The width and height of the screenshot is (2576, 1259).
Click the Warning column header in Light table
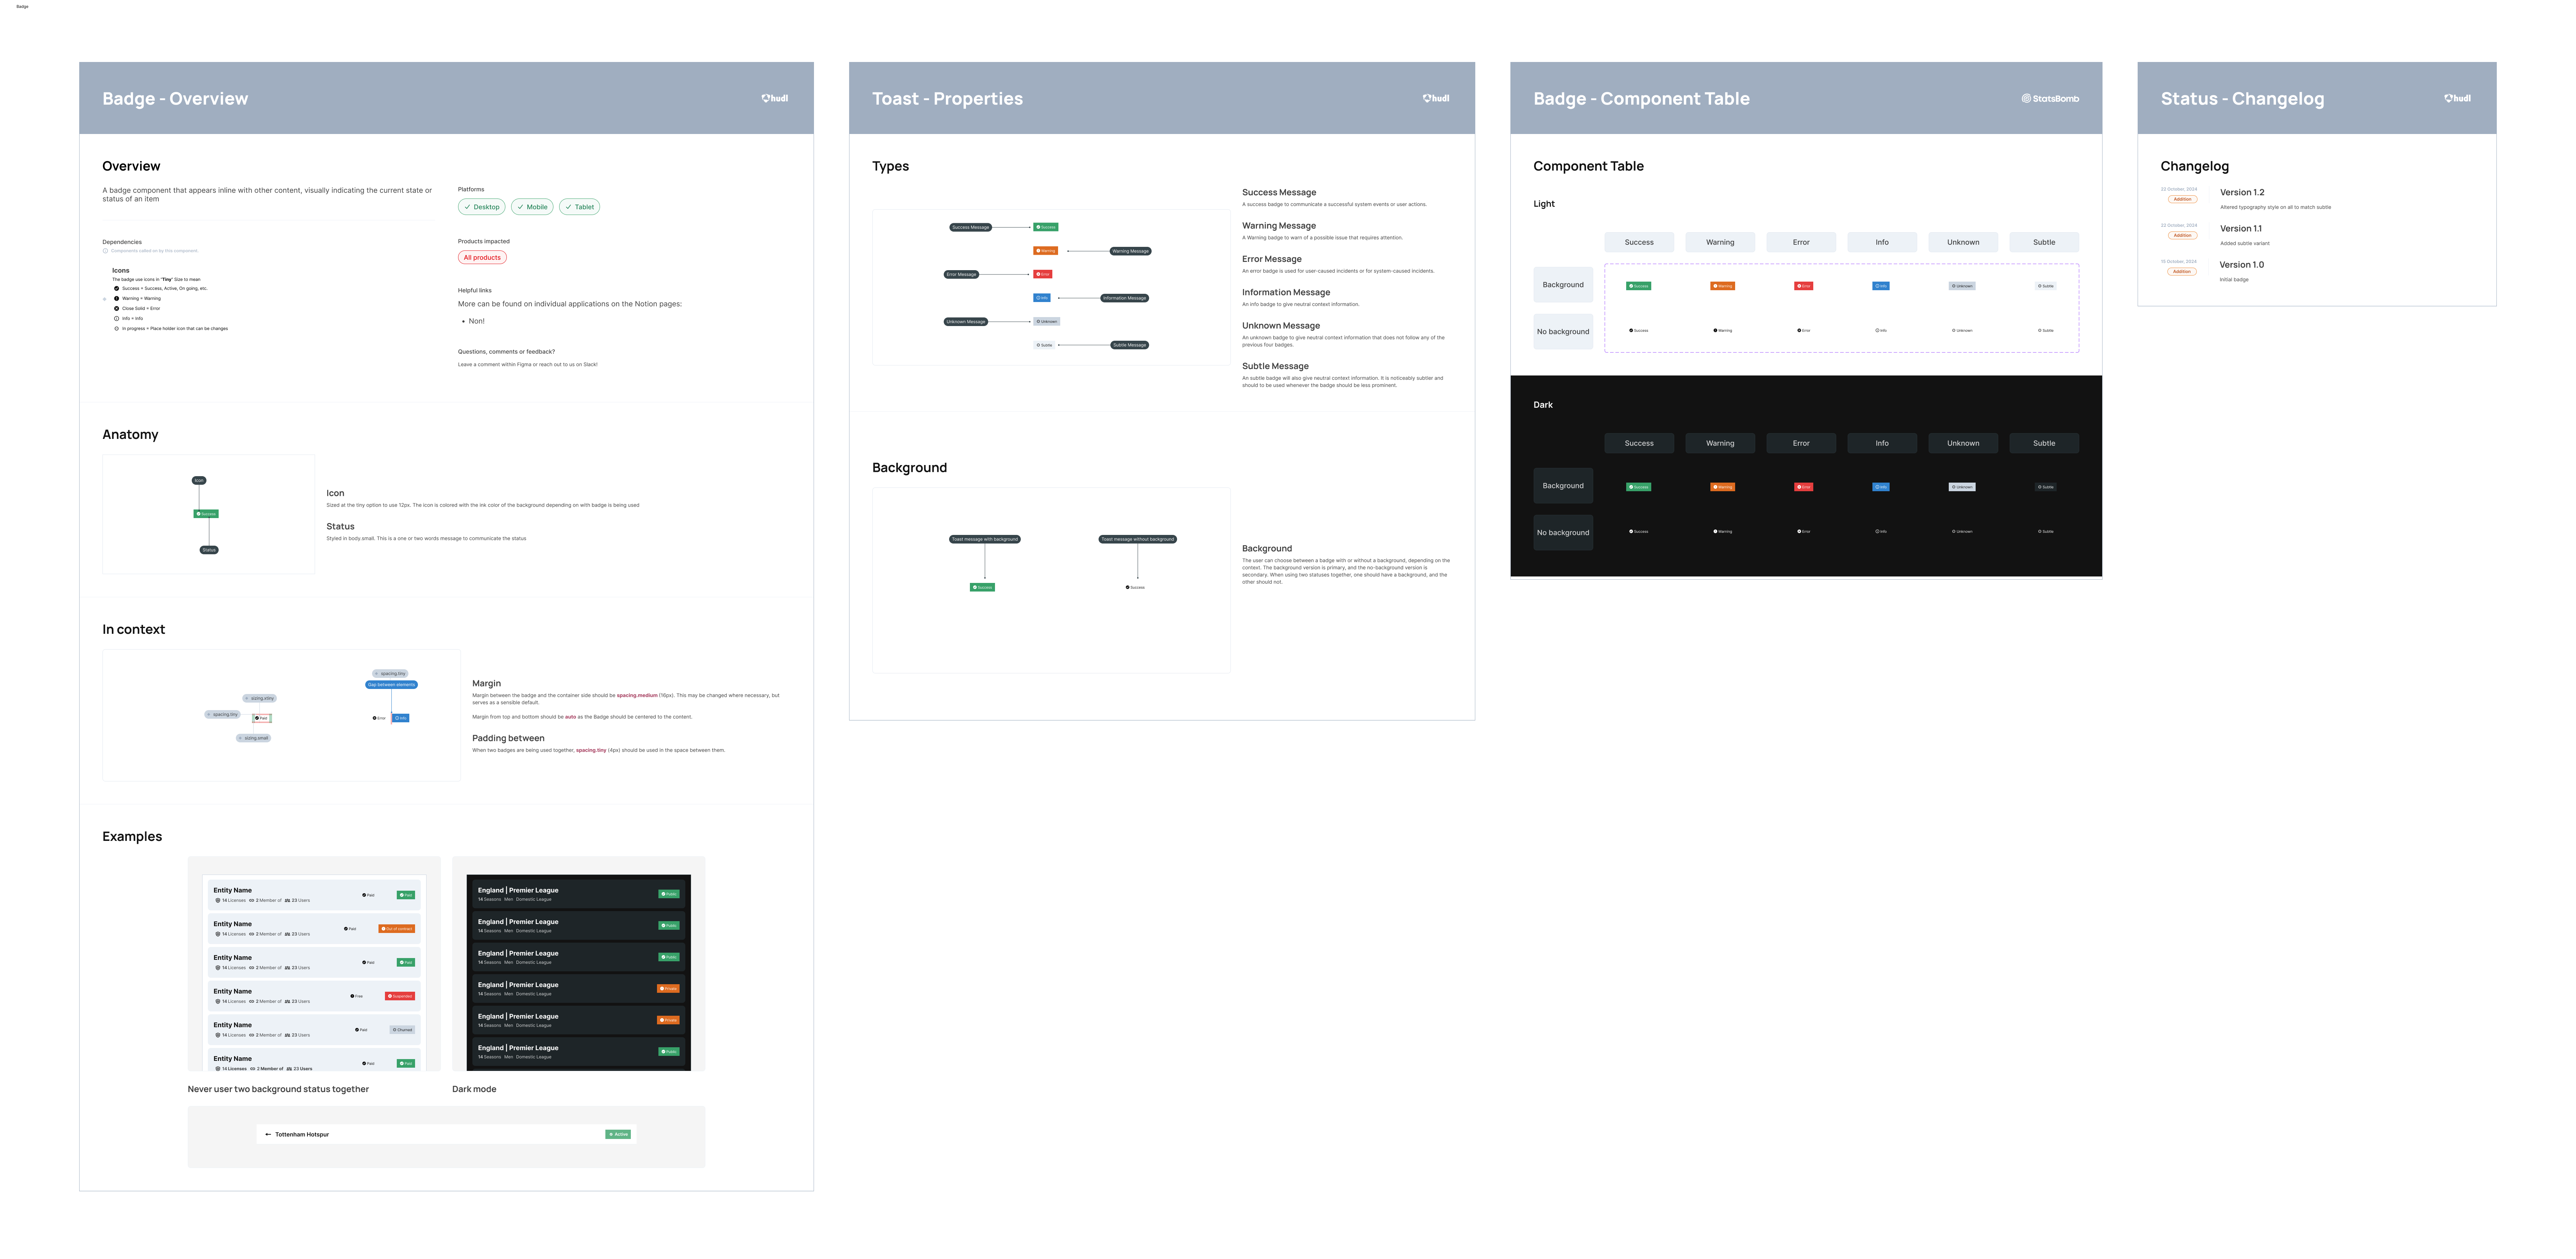1720,242
